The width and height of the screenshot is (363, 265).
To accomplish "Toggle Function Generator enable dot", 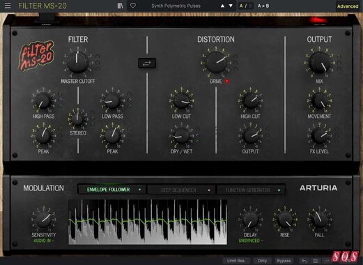I will point(279,190).
